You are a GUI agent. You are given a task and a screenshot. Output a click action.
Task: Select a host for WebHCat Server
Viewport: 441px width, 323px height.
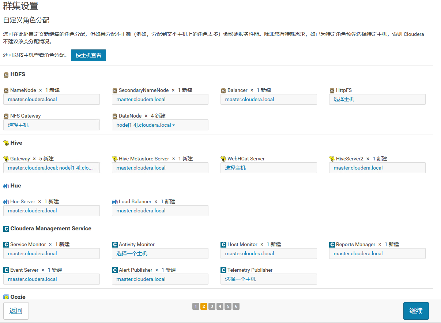[x=269, y=168]
